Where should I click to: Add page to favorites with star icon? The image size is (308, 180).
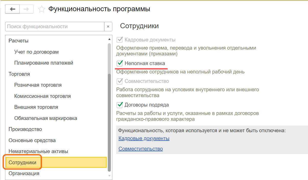42,9
